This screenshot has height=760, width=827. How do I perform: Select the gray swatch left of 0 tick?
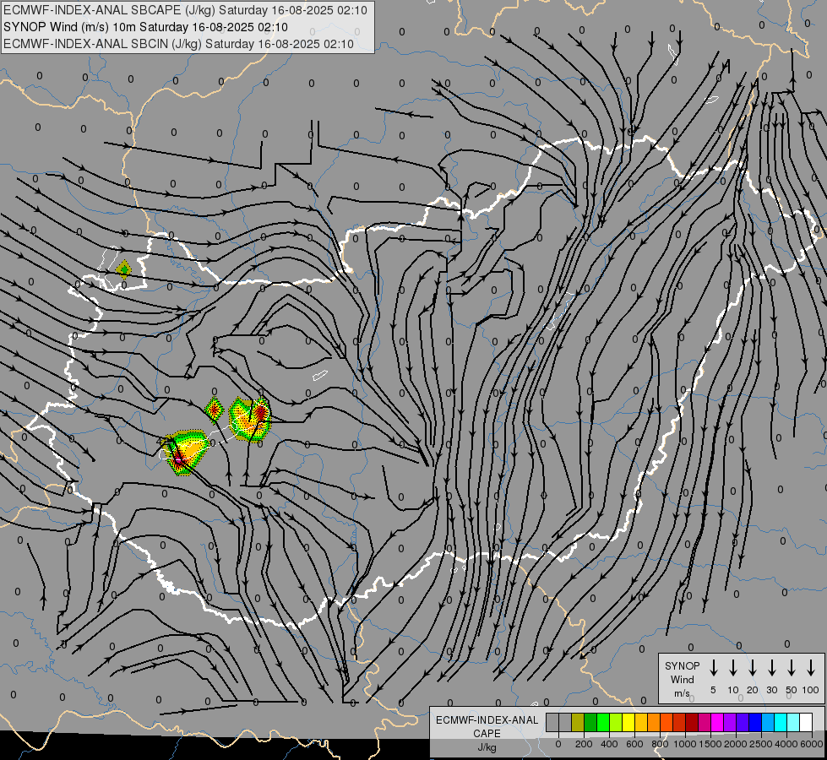pos(552,723)
